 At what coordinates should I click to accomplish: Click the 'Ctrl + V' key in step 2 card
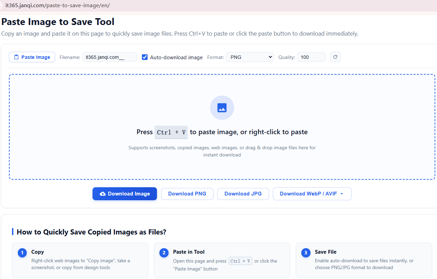coord(240,261)
